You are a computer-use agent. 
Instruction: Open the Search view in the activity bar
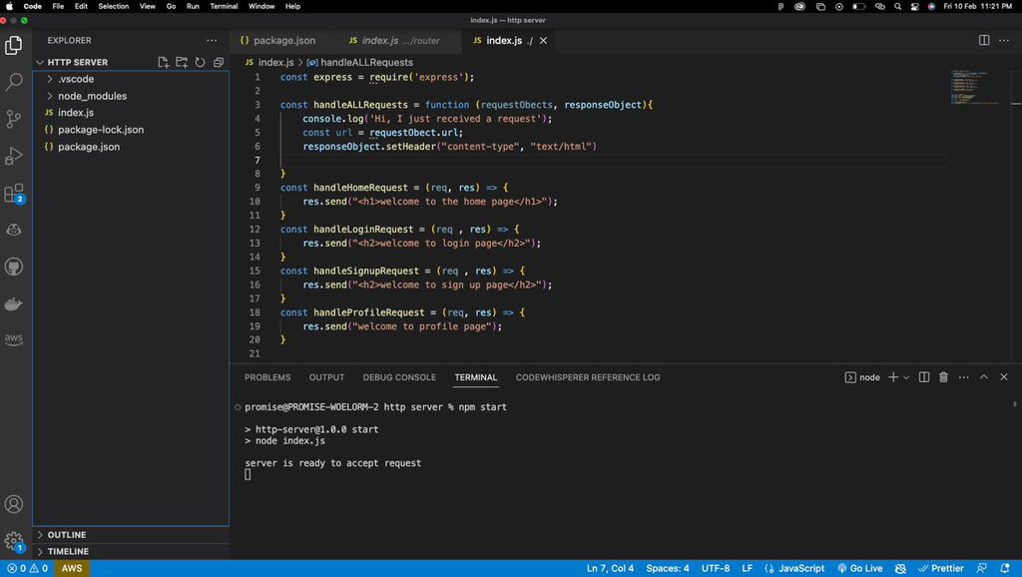point(14,82)
